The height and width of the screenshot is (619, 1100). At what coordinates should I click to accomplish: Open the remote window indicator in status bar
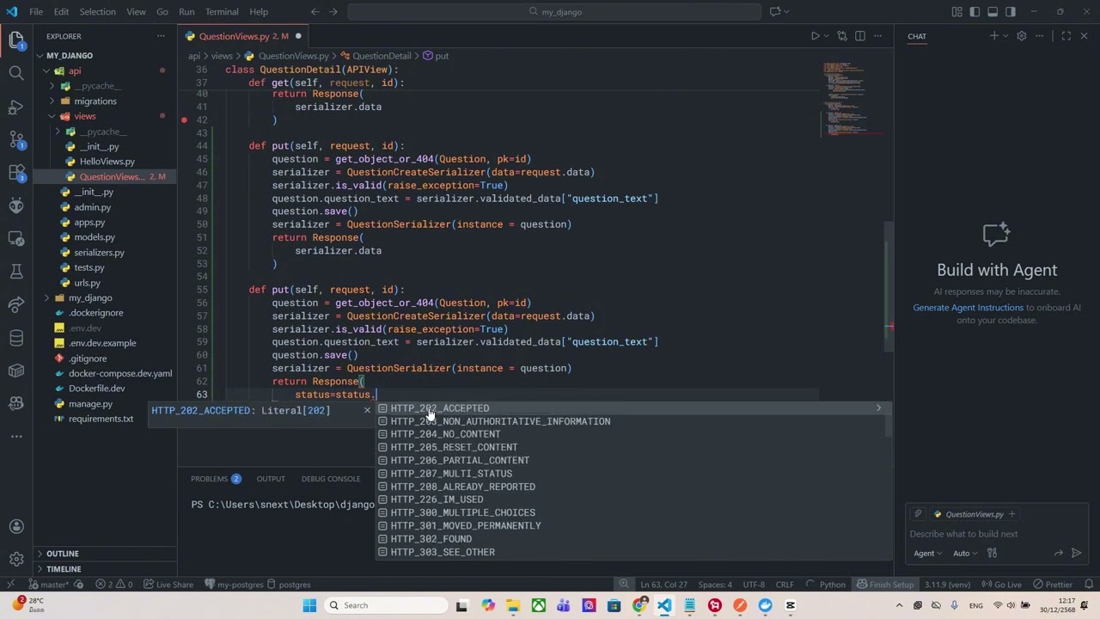pos(10,585)
